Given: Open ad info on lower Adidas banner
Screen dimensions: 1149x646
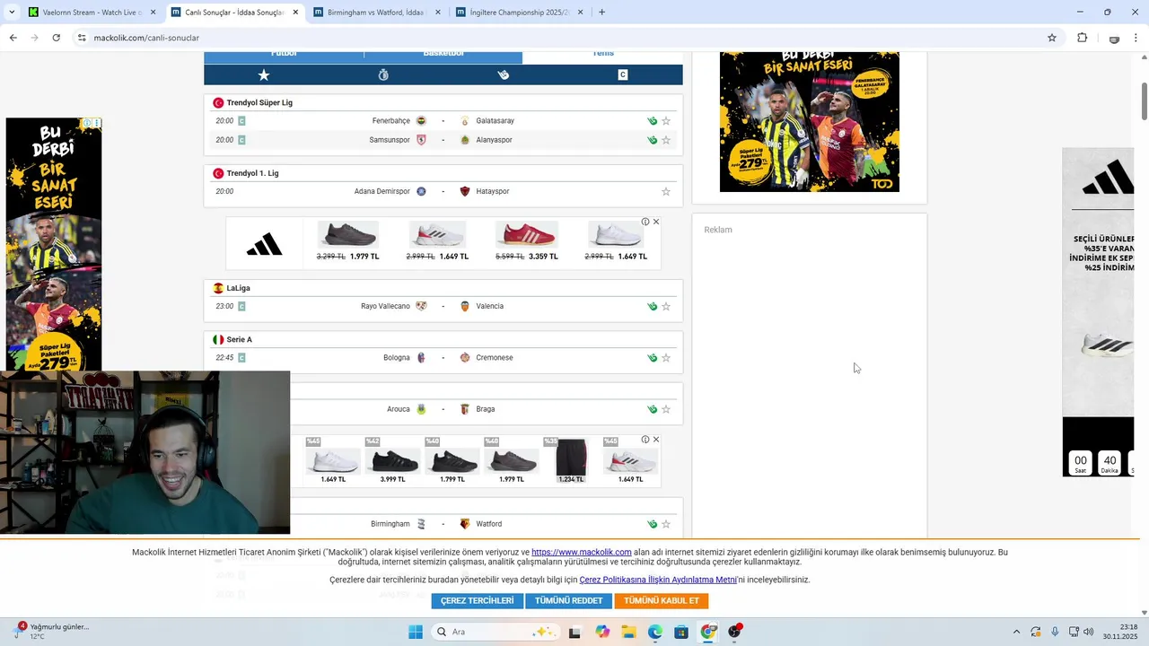Looking at the screenshot, I should pyautogui.click(x=645, y=440).
